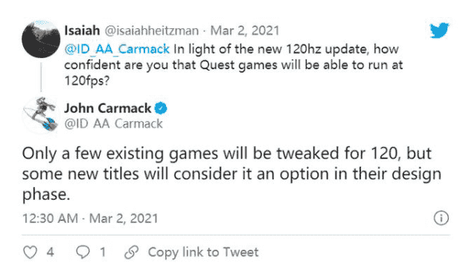
Task: Click the Mar 2, 2021 date beside Isaiah
Action: tap(245, 30)
